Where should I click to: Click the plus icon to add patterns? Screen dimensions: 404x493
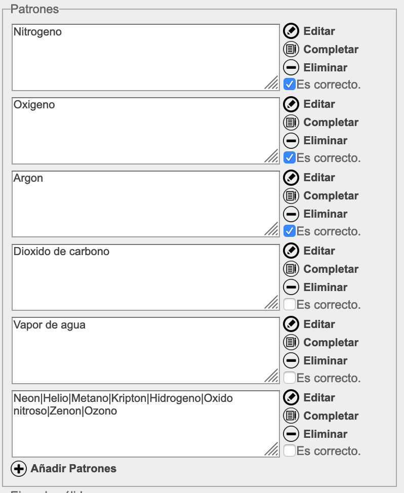(x=19, y=469)
